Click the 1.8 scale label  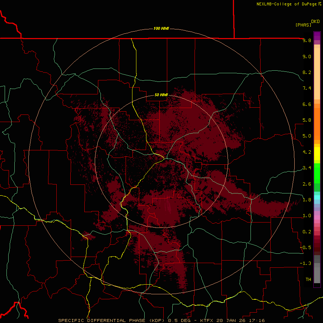click(x=307, y=200)
